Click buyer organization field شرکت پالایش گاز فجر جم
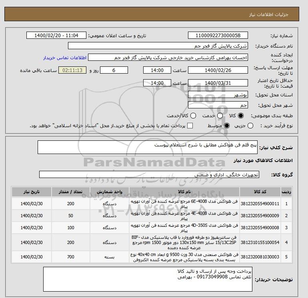This screenshot has height=298, width=308. [158, 46]
